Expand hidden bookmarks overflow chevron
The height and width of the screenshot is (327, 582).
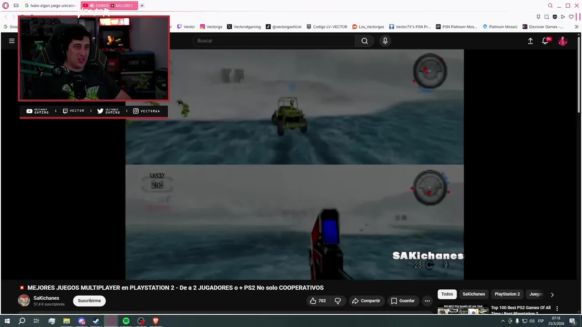coord(577,27)
